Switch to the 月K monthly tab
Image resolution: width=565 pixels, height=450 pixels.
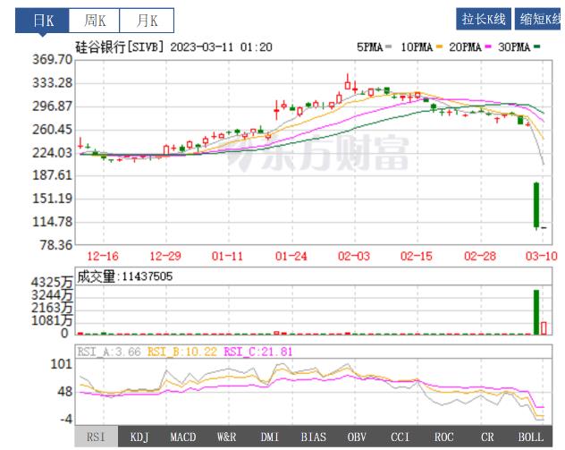click(147, 21)
